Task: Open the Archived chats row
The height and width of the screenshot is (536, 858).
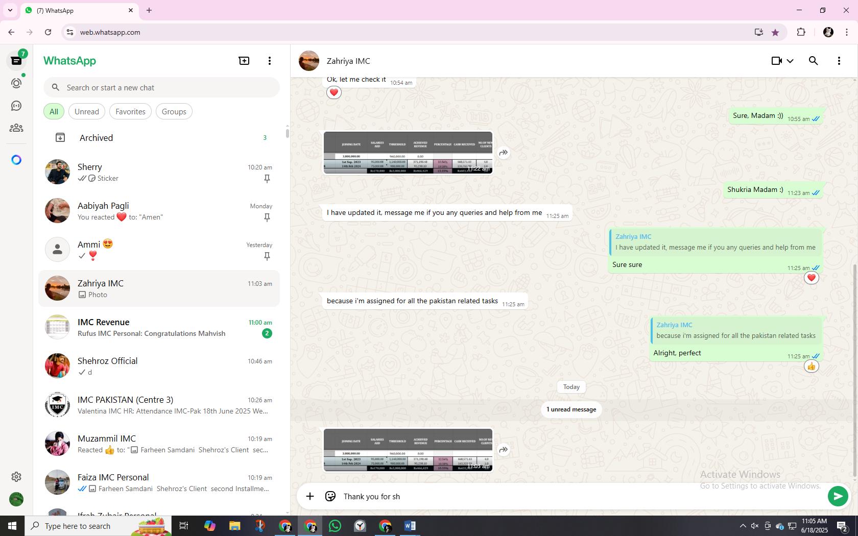Action: [159, 138]
